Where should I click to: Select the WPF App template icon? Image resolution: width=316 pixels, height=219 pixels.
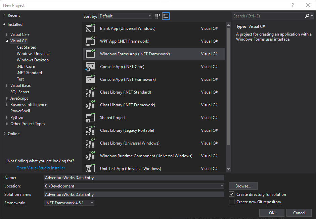[x=90, y=41]
